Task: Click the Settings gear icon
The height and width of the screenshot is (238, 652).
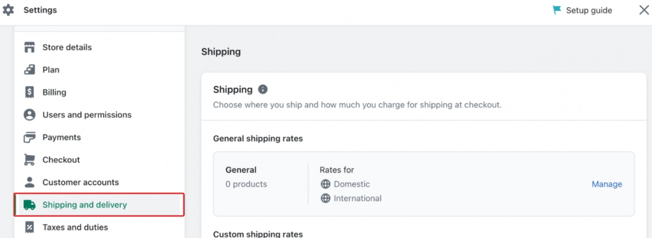Action: click(x=9, y=10)
